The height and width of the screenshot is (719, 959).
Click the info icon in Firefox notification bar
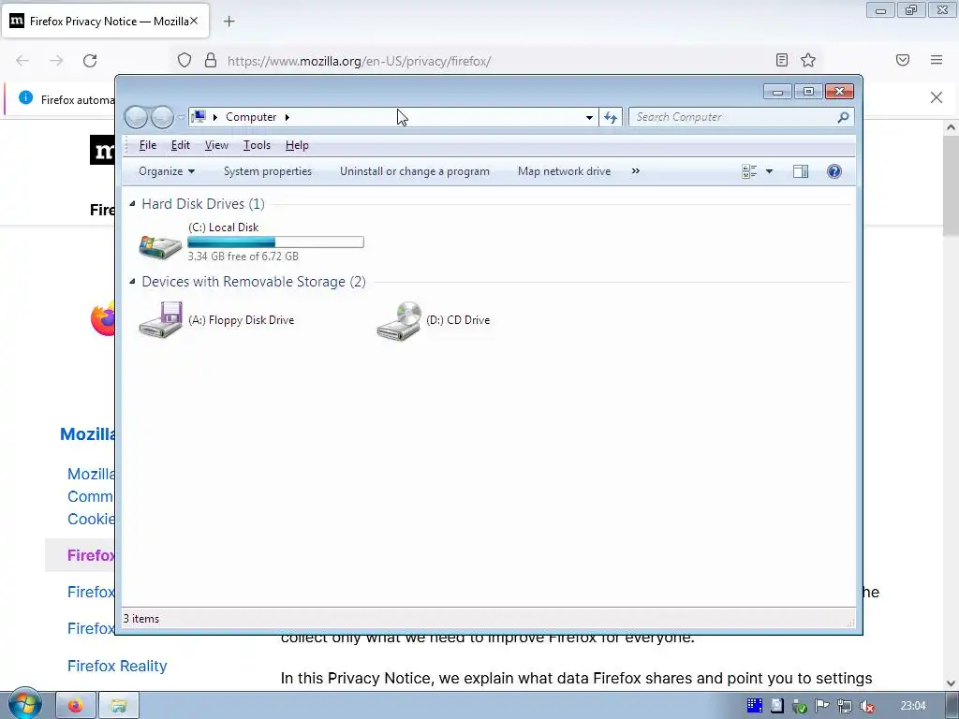pyautogui.click(x=25, y=97)
